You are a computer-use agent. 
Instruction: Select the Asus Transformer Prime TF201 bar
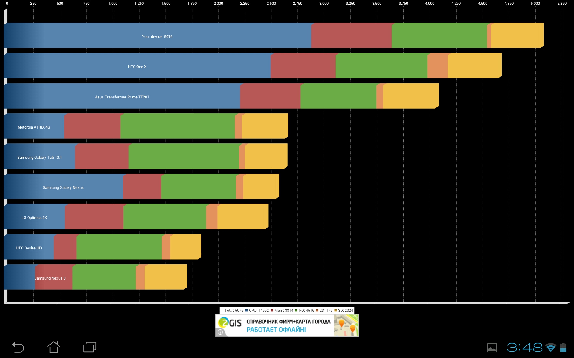point(122,97)
